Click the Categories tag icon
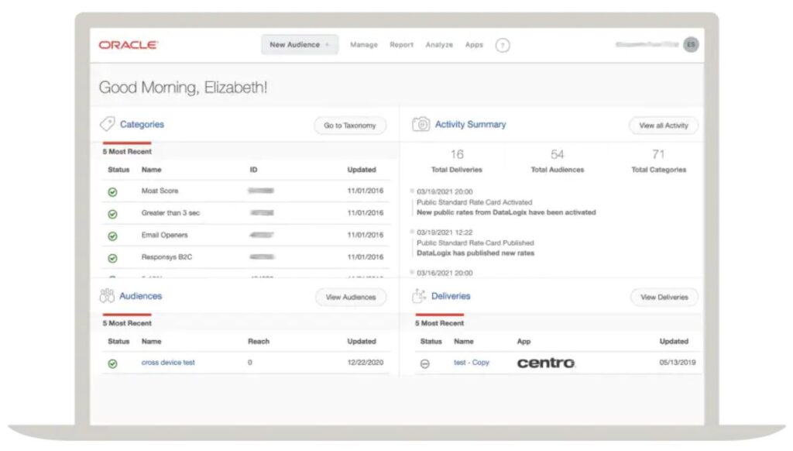This screenshot has width=793, height=451. [108, 125]
